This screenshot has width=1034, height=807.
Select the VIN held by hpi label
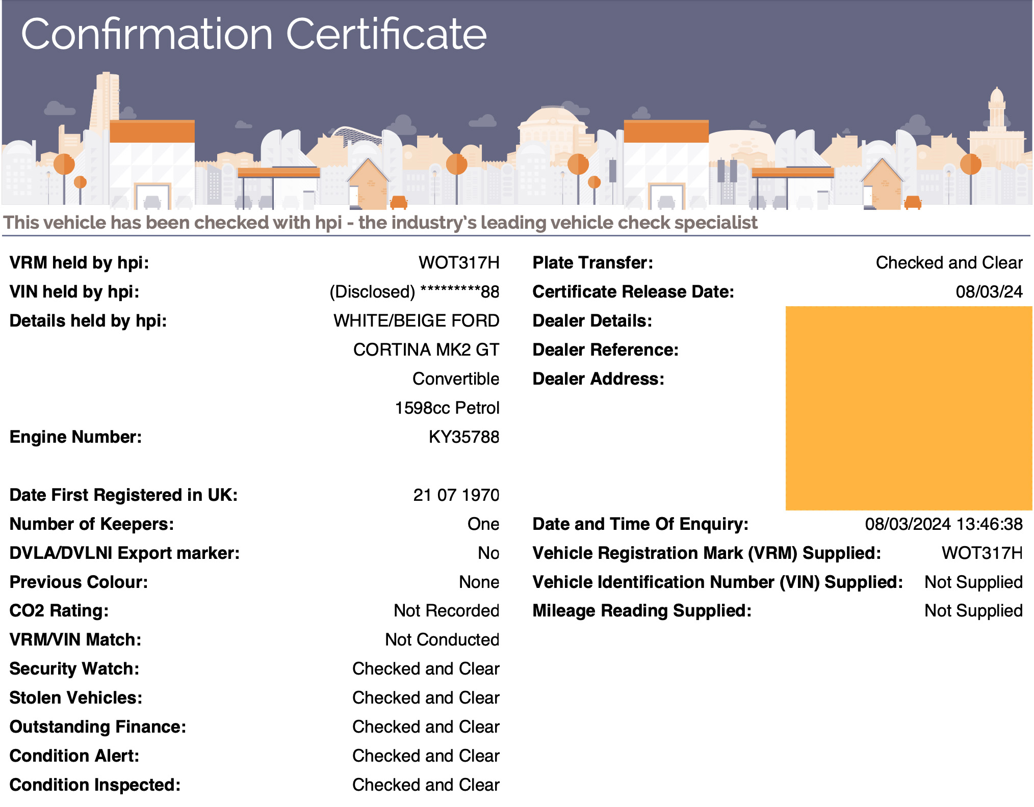pyautogui.click(x=74, y=291)
